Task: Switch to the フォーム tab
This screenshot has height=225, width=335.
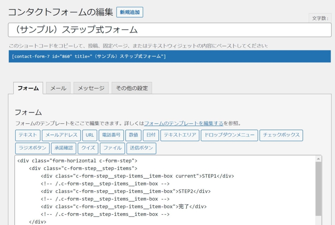Action: 28,88
